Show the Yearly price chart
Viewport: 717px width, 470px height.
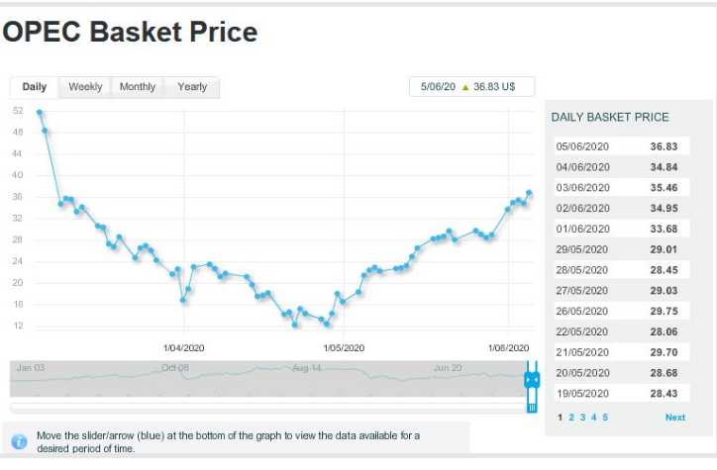coord(192,87)
